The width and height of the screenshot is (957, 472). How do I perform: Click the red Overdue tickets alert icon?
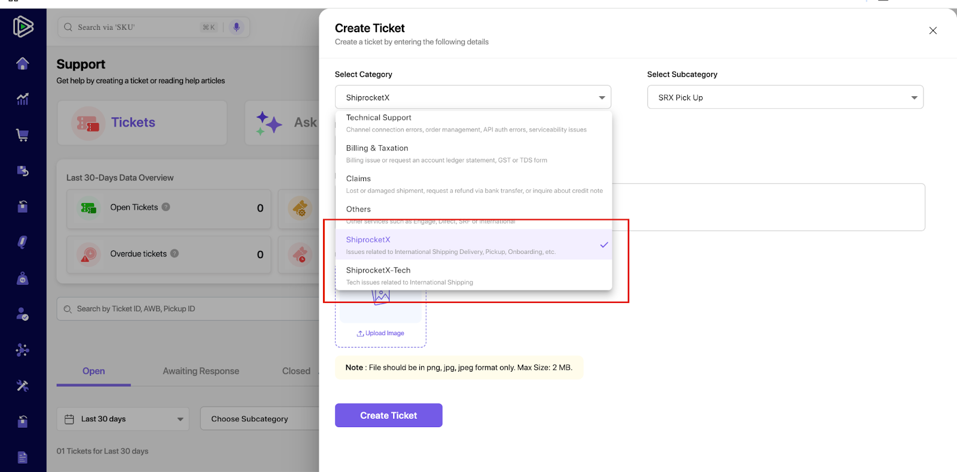click(x=89, y=255)
